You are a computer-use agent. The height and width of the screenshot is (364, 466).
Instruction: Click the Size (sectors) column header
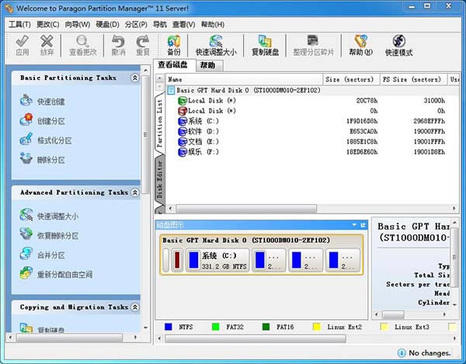coord(351,79)
